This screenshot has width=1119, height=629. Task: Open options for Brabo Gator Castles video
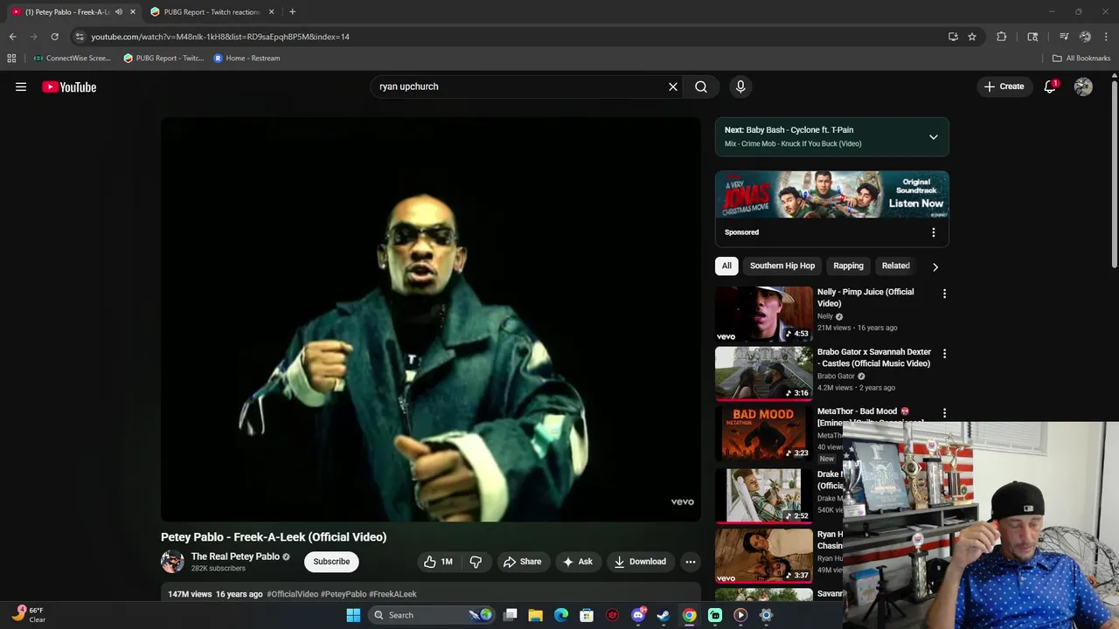tap(944, 354)
